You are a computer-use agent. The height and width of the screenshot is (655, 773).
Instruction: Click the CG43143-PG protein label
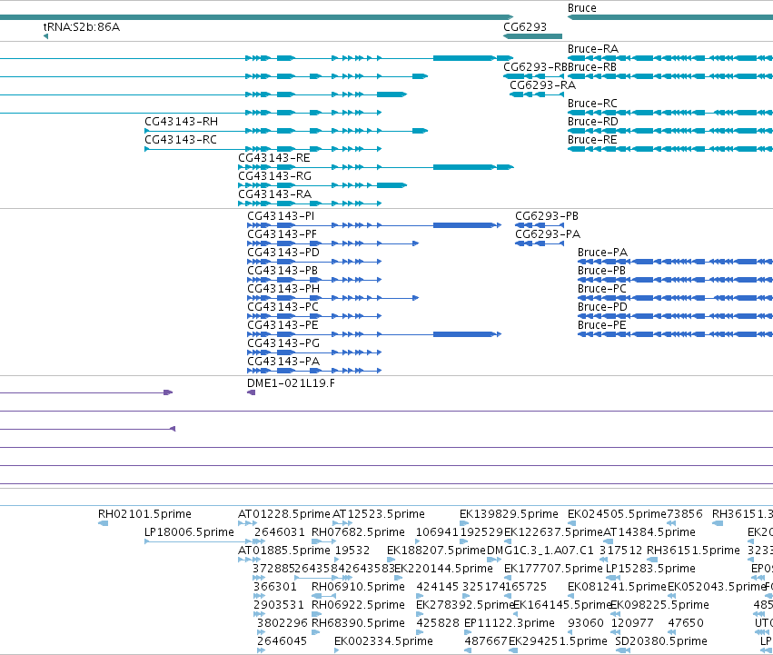pos(283,343)
